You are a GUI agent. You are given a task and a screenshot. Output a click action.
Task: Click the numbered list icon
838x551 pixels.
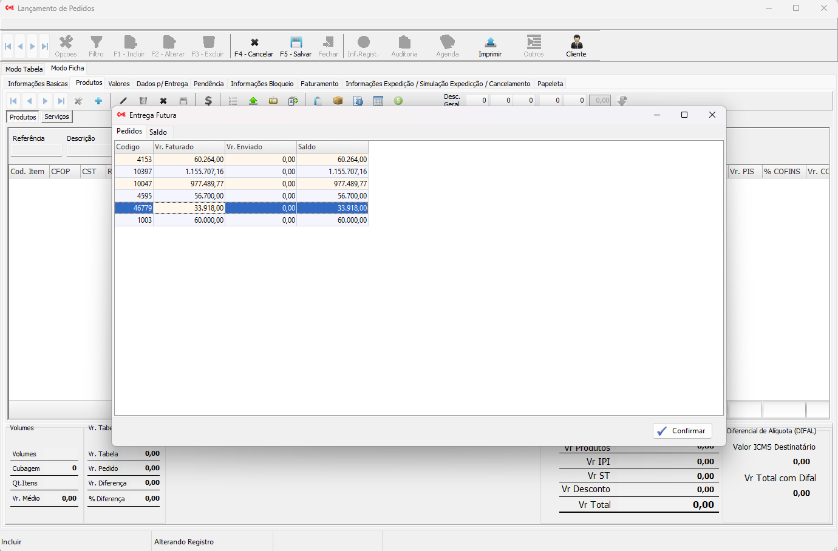(x=233, y=101)
